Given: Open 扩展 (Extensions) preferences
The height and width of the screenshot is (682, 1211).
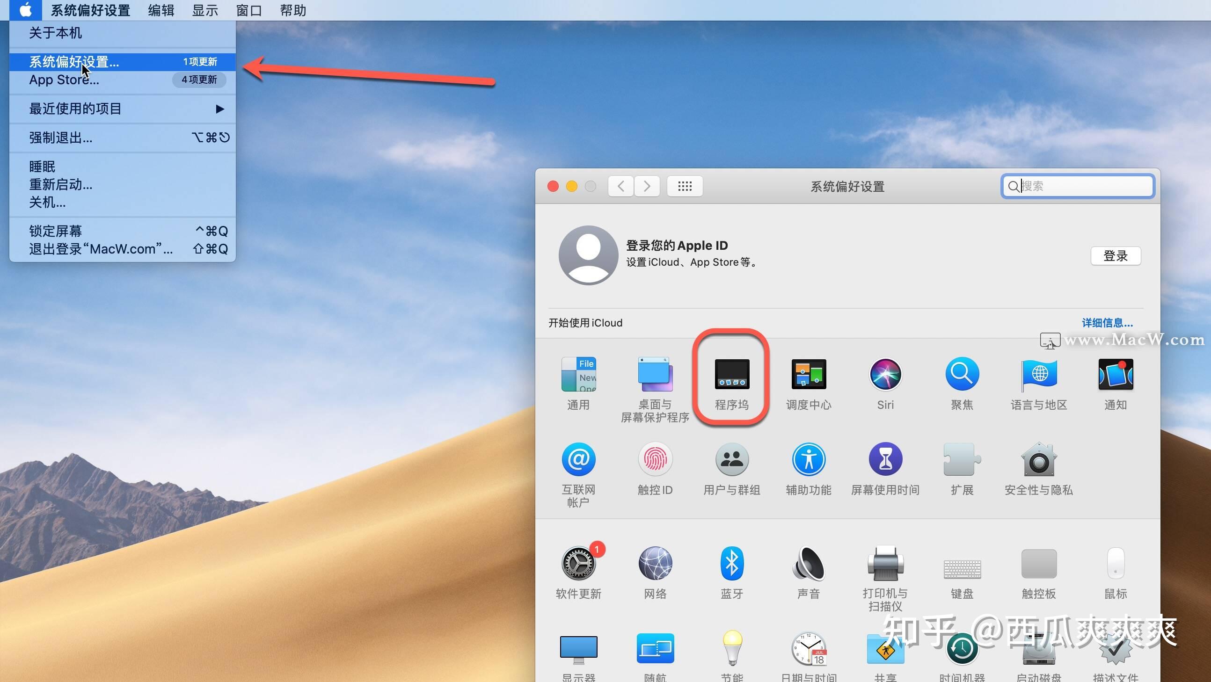Looking at the screenshot, I should pos(962,459).
